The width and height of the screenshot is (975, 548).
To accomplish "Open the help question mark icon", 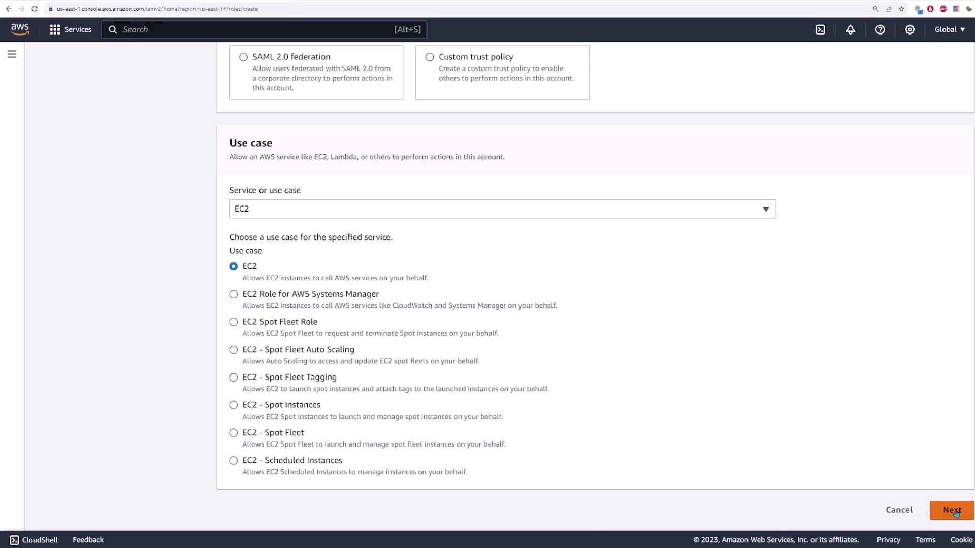I will (x=880, y=29).
